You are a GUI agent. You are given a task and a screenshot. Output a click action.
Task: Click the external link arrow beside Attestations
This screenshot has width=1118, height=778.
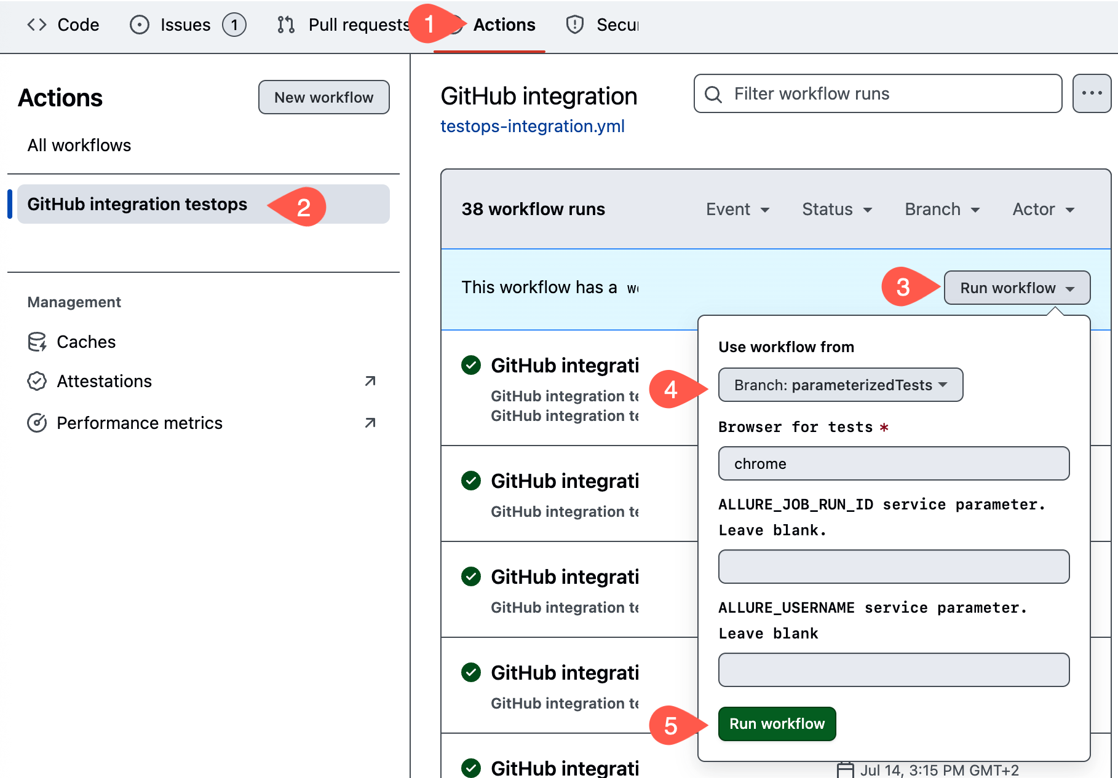(x=370, y=381)
